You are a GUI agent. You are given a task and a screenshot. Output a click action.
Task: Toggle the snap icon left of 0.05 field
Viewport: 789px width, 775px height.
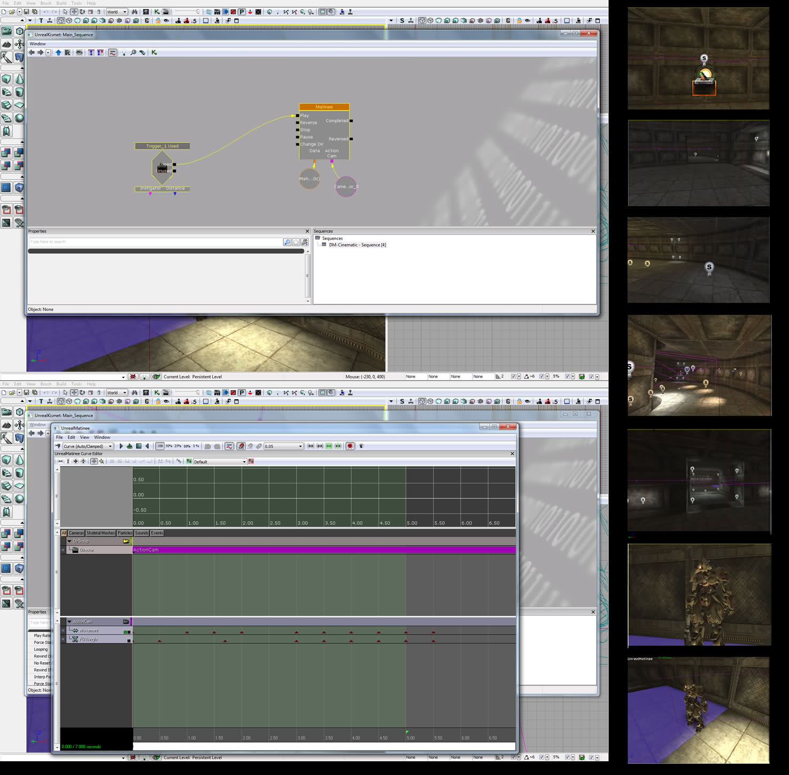point(241,446)
